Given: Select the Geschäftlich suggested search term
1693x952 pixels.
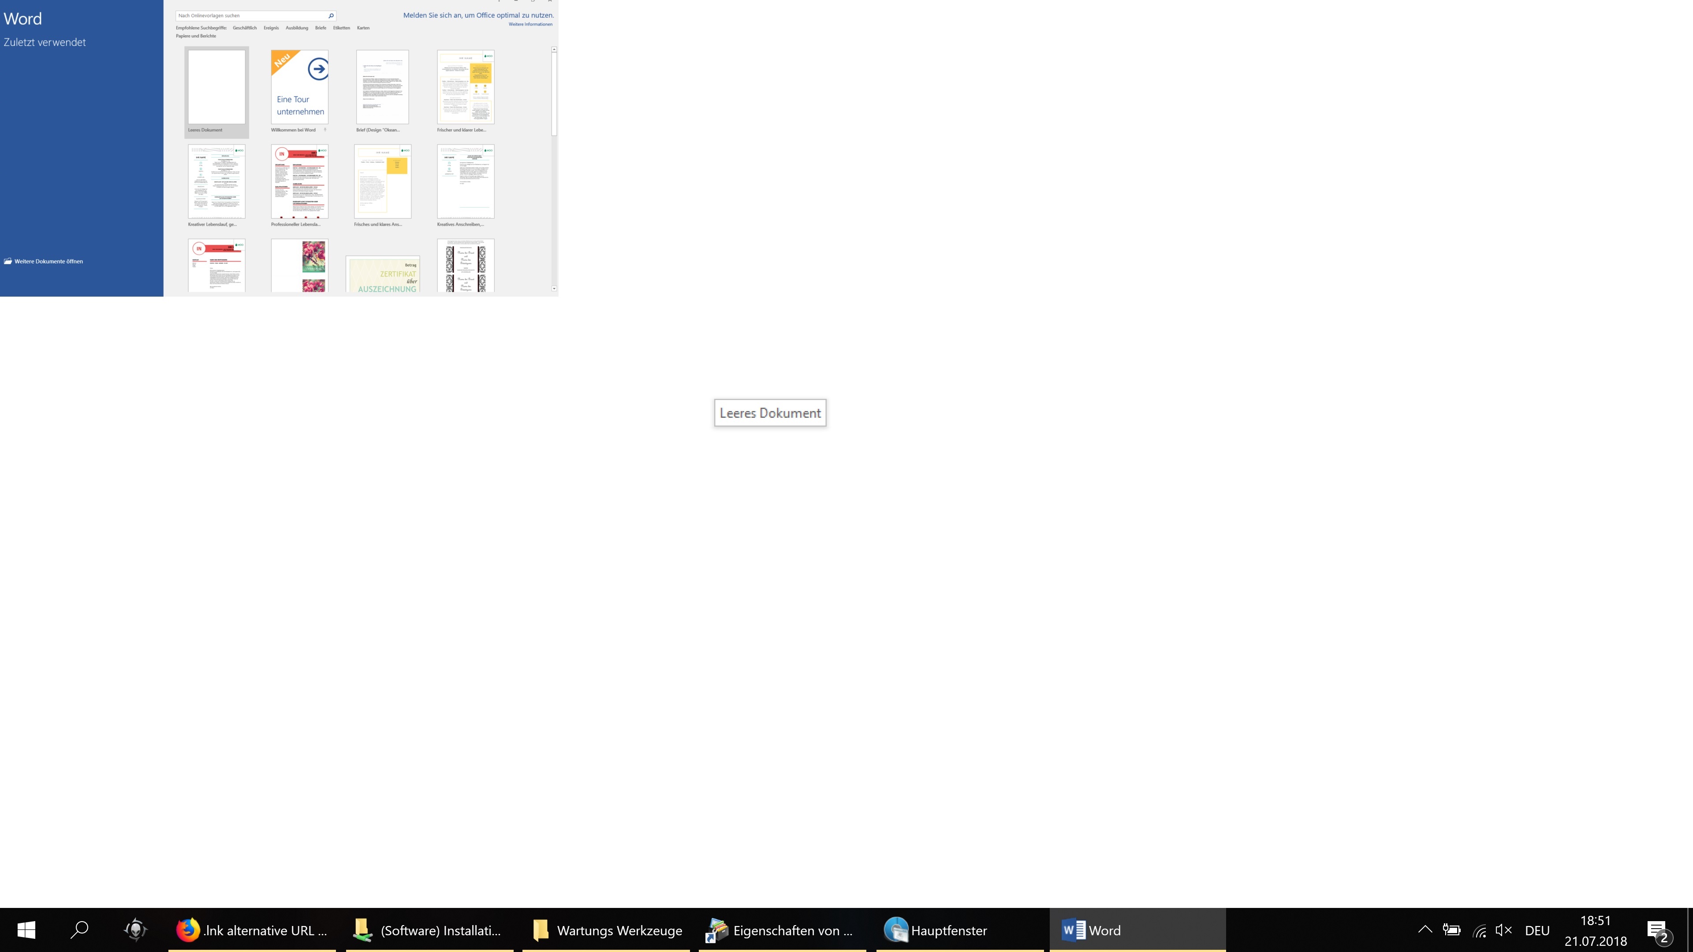Looking at the screenshot, I should (x=245, y=28).
